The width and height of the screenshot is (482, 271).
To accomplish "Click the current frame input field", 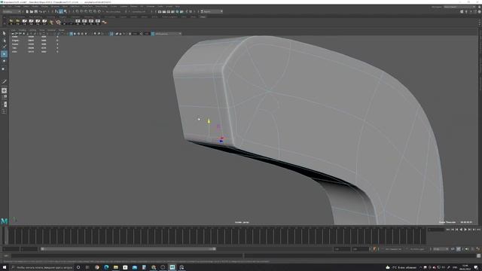I will coord(436,230).
